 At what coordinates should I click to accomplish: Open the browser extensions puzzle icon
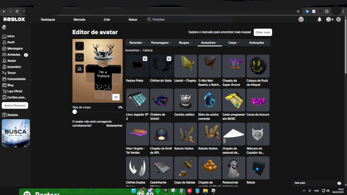(327, 11)
